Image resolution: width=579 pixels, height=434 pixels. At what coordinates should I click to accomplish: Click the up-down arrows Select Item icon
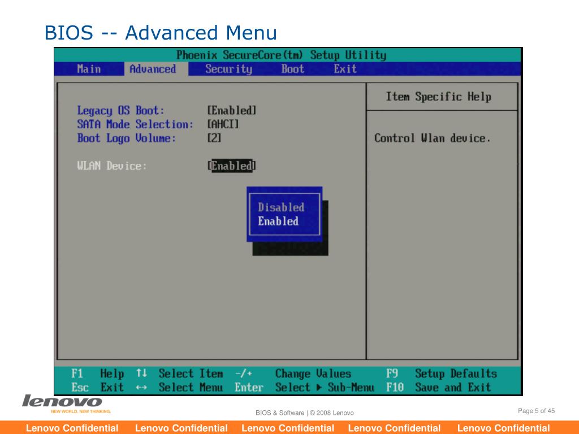(x=142, y=373)
